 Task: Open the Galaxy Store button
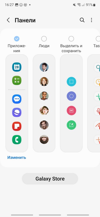pos(50,179)
